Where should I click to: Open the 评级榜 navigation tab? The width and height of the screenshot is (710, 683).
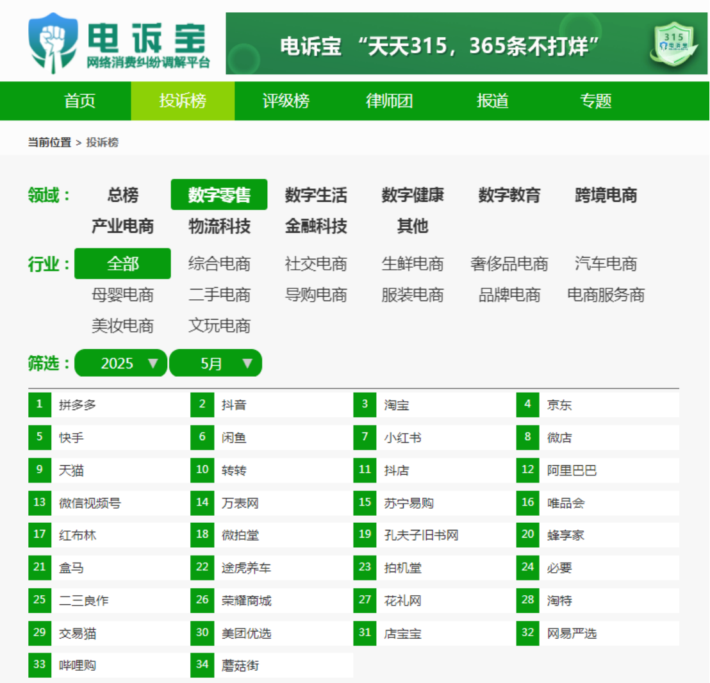tap(286, 101)
